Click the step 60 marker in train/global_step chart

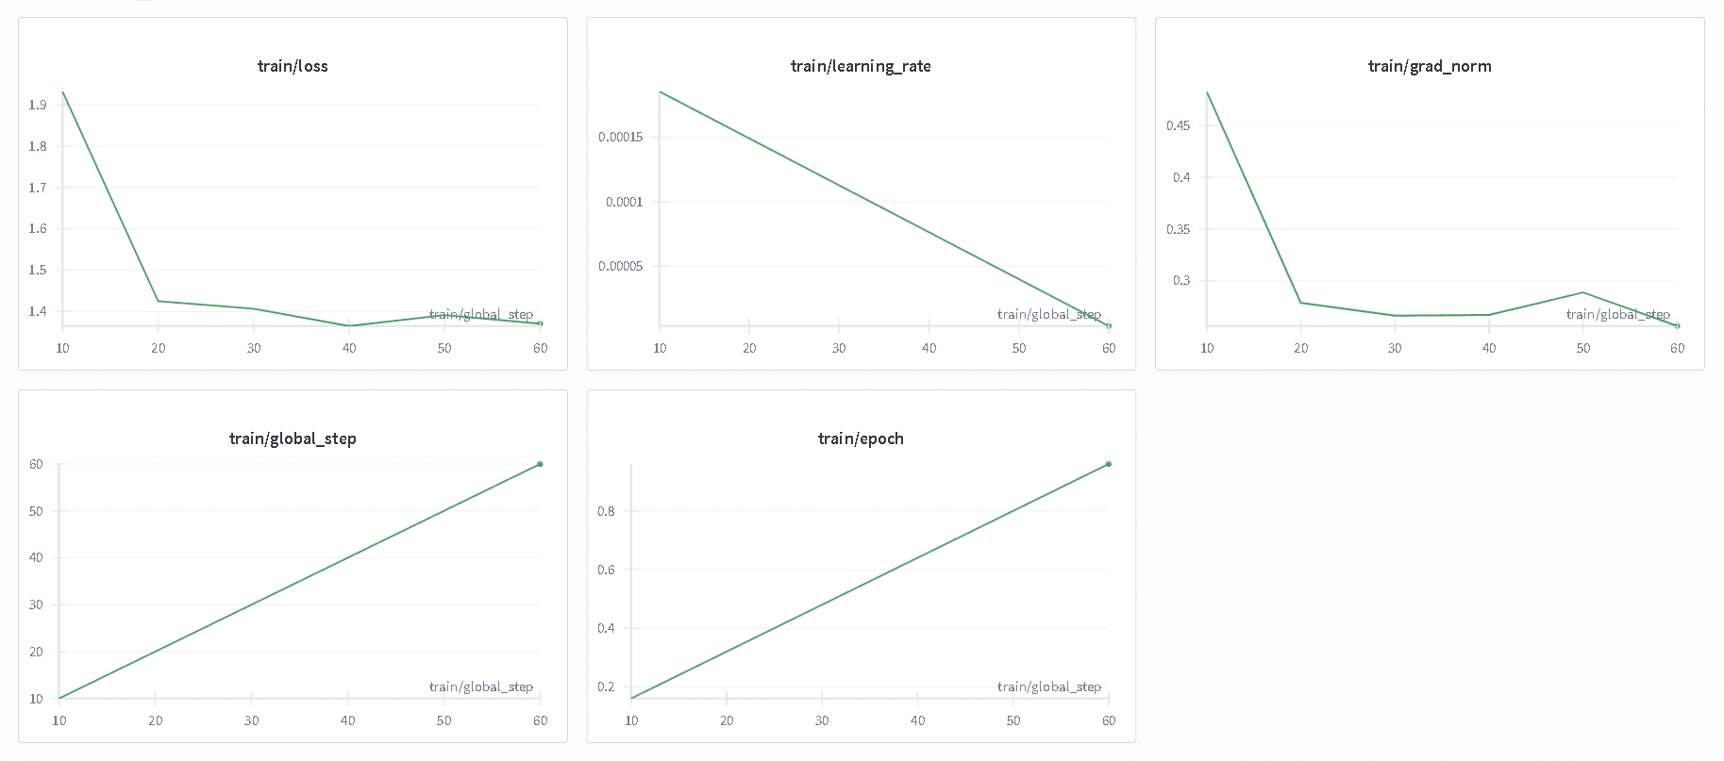click(540, 464)
